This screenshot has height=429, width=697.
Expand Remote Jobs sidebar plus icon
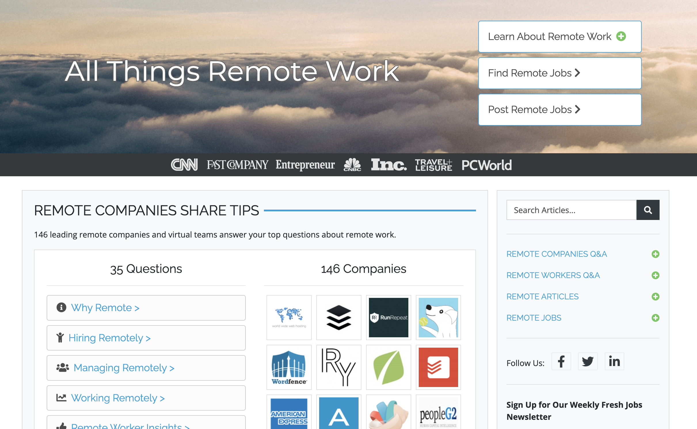pos(655,318)
